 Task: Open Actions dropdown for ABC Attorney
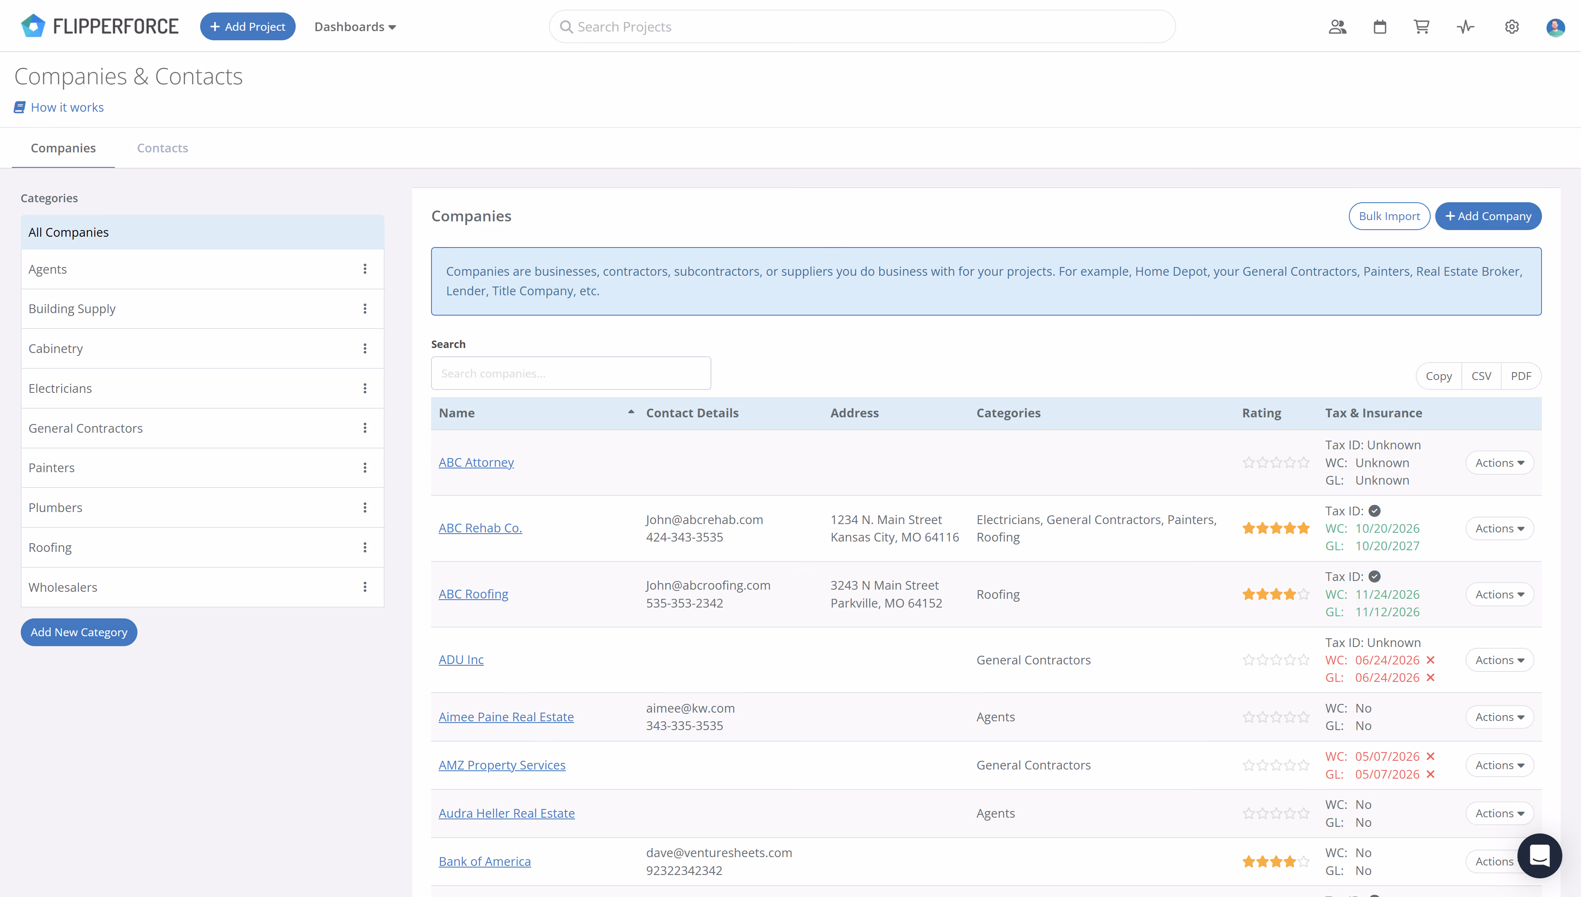pyautogui.click(x=1499, y=463)
